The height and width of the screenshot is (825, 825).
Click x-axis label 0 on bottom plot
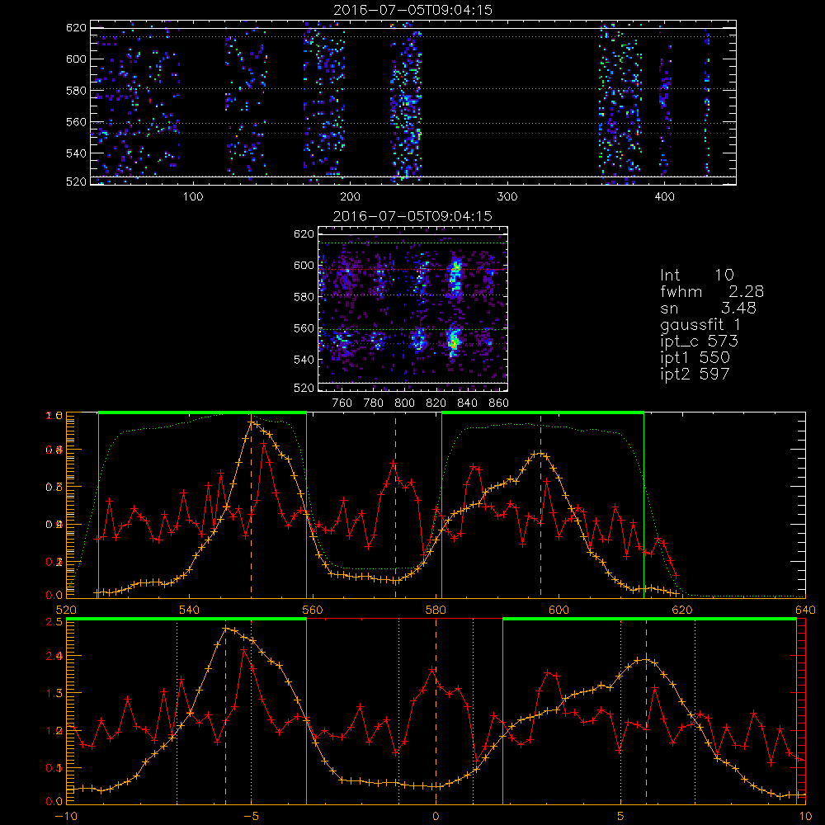point(436,817)
